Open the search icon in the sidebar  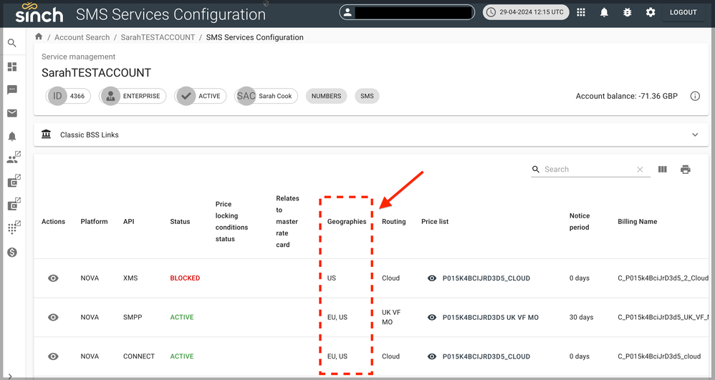point(12,43)
